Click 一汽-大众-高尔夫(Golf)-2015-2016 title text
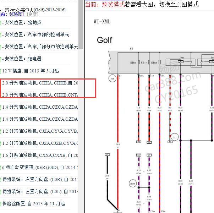214x213 pixels. [33, 10]
